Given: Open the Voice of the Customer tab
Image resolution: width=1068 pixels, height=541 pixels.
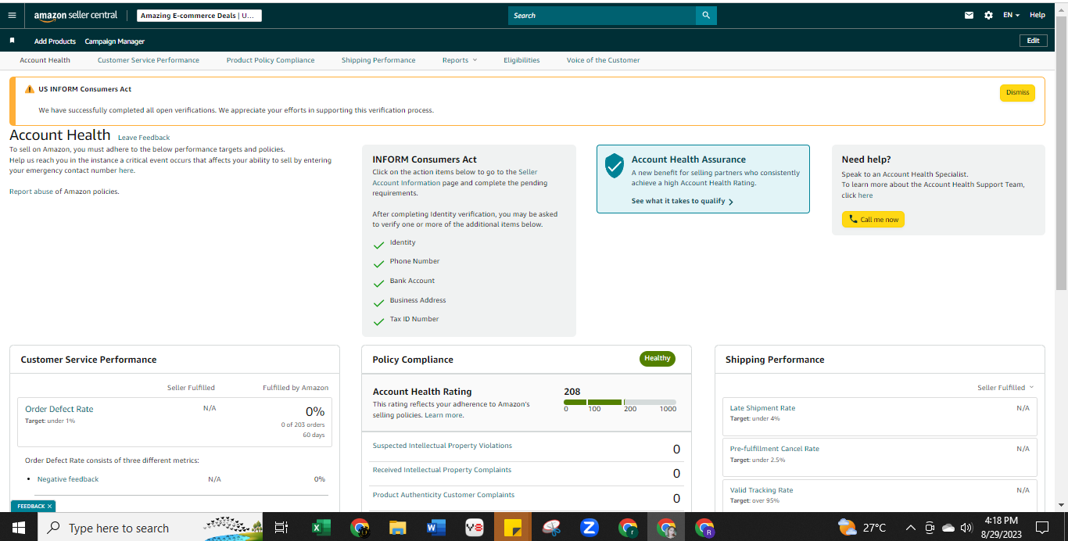Looking at the screenshot, I should [603, 60].
